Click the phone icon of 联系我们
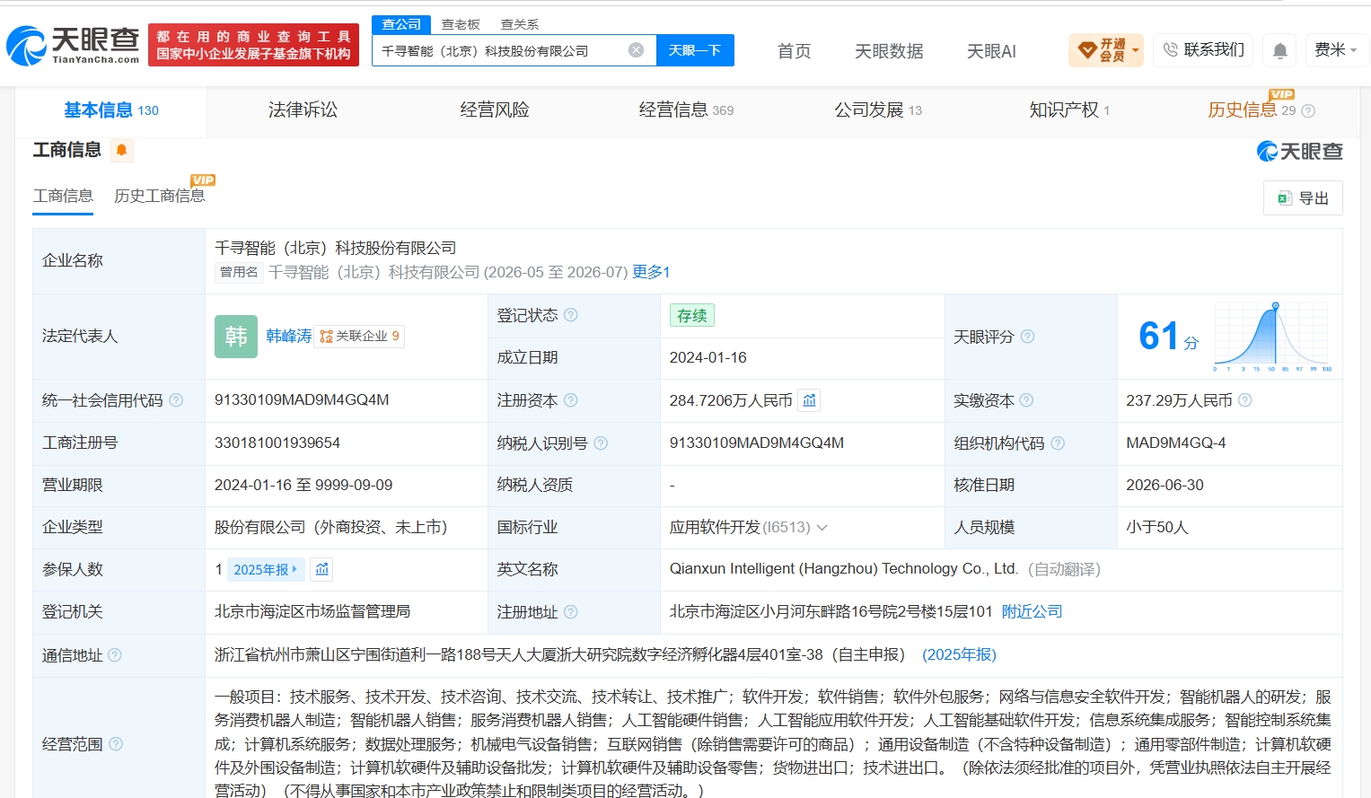Viewport: 1371px width, 798px height. click(1170, 50)
